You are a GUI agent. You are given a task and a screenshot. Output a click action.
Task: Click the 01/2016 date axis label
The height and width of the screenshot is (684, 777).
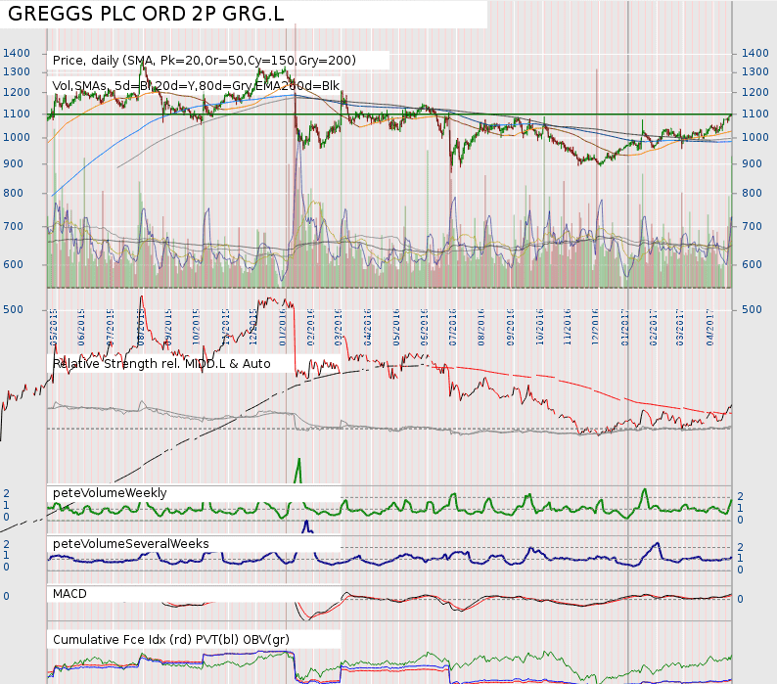(283, 327)
